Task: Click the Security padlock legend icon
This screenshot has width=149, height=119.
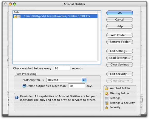Action: click(107, 108)
